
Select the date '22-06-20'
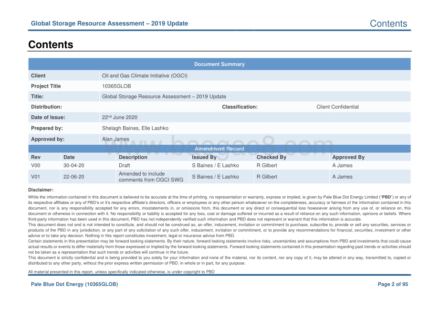73,177
